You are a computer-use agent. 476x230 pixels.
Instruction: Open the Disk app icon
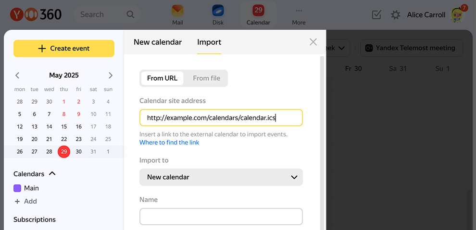[x=218, y=12]
